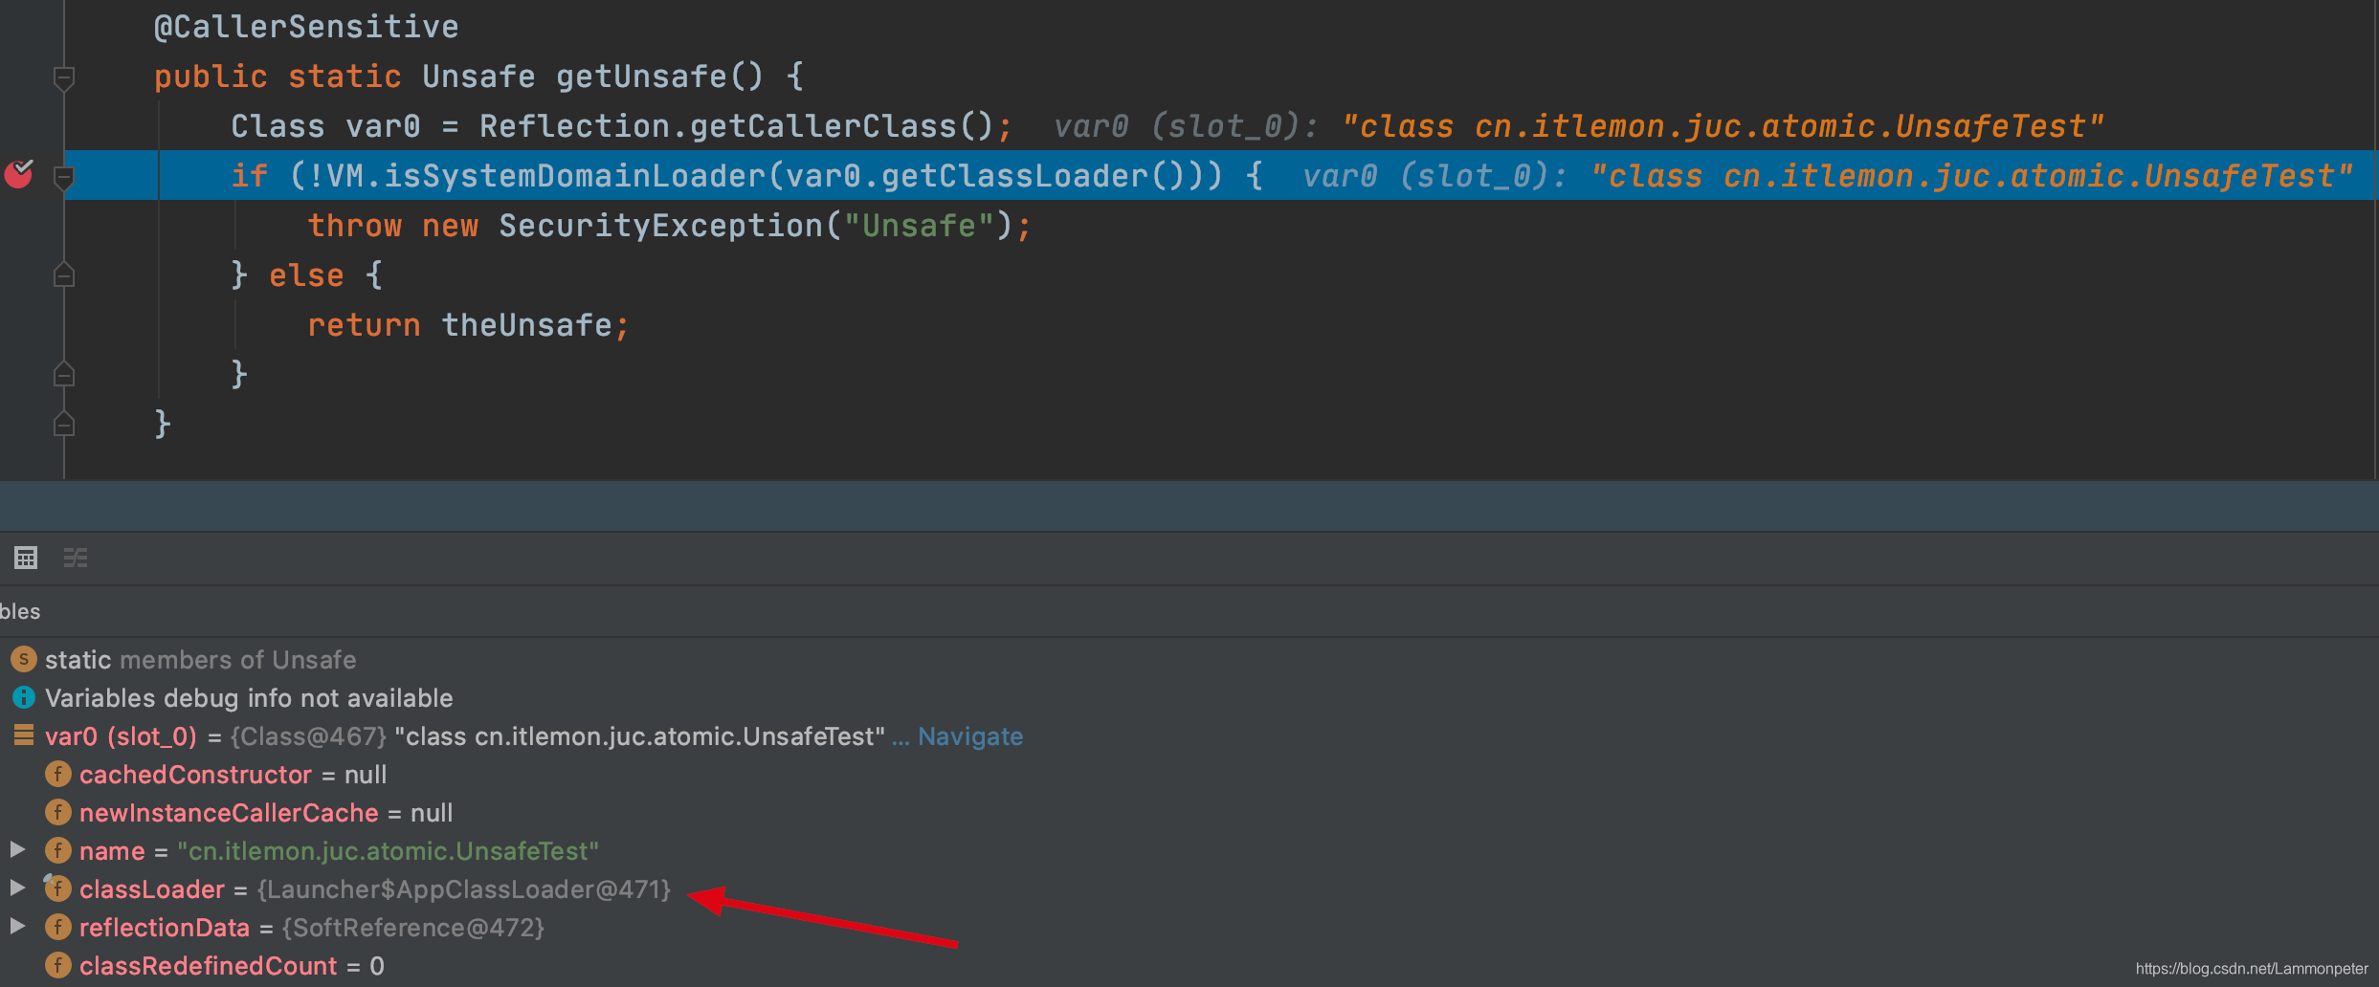Viewport: 2379px width, 987px height.
Task: Click the SecurityException constructor text
Action: click(x=660, y=226)
